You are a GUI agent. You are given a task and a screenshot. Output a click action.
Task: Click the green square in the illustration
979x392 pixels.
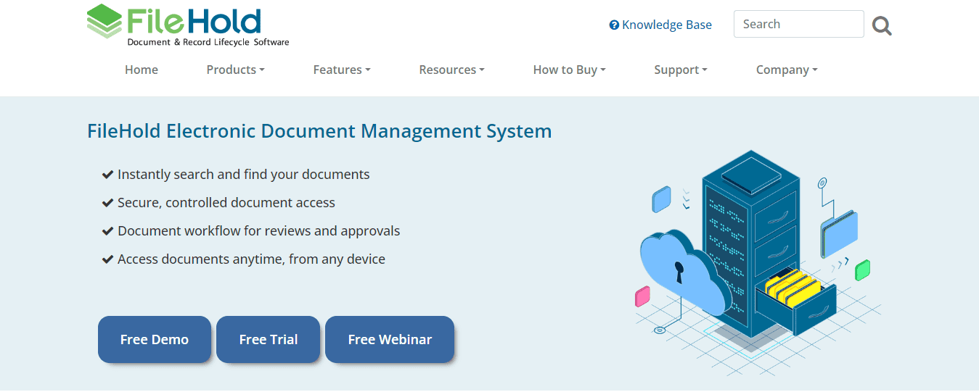862,270
